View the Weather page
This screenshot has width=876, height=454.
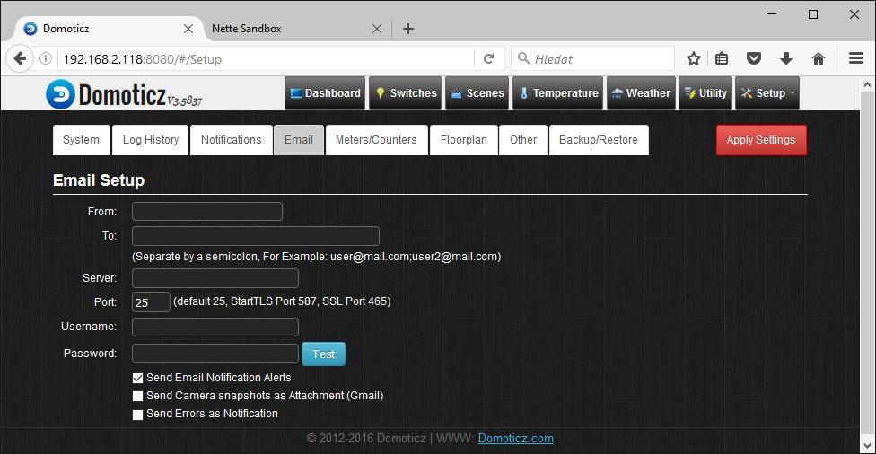[641, 93]
